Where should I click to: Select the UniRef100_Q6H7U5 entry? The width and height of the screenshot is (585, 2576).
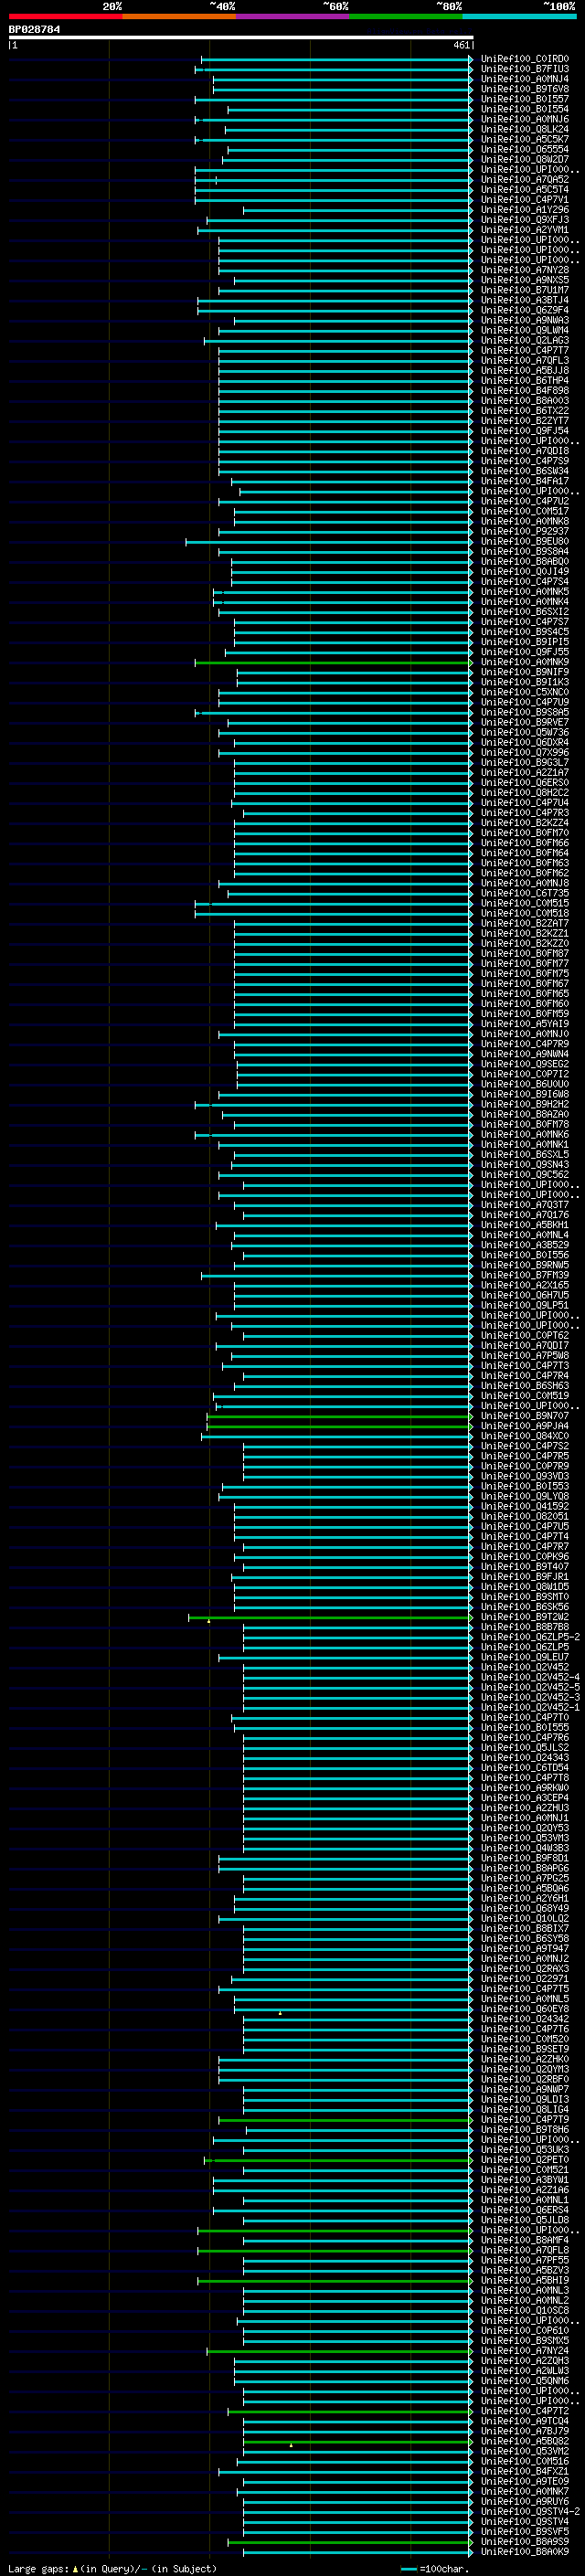[x=525, y=1295]
